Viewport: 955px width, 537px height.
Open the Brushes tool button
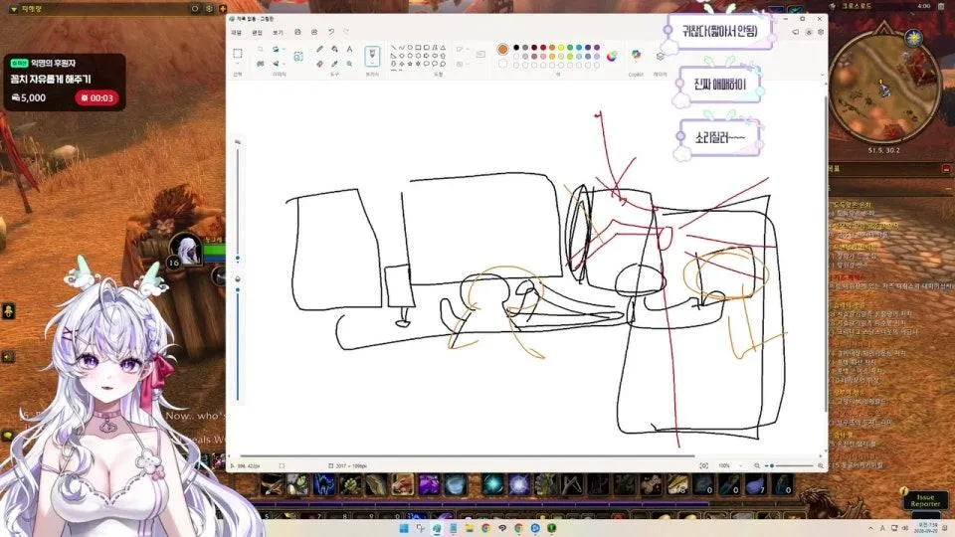click(372, 56)
